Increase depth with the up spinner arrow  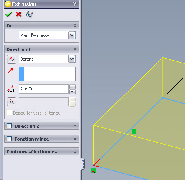coord(72,87)
